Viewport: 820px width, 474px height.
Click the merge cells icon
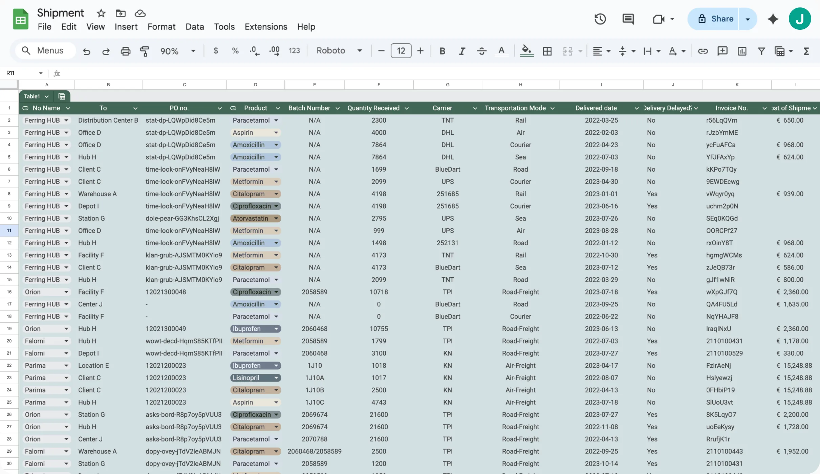(x=567, y=51)
